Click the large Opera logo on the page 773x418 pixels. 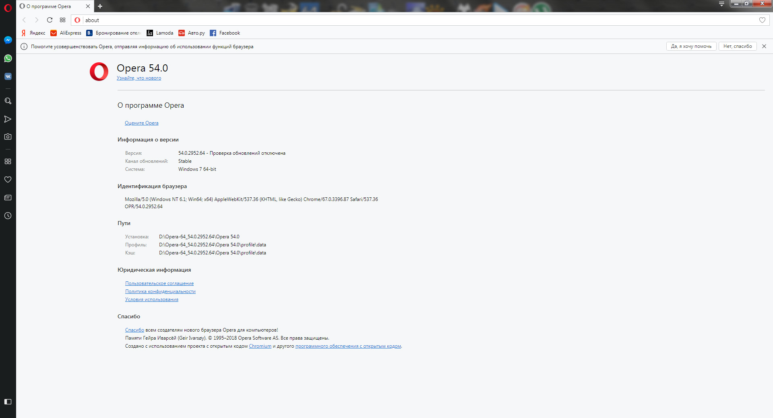[99, 72]
